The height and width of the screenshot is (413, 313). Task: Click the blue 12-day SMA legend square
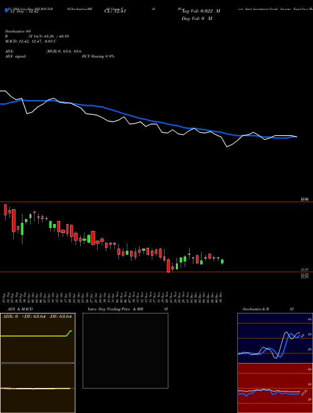point(6,10)
